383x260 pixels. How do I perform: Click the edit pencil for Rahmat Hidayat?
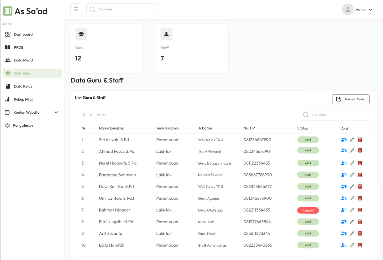[352, 210]
